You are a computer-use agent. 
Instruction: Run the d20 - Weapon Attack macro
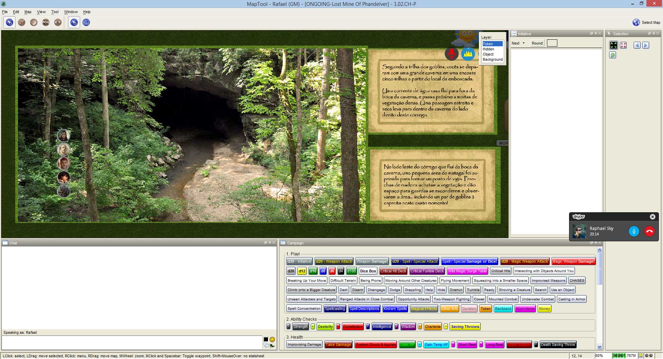(334, 261)
